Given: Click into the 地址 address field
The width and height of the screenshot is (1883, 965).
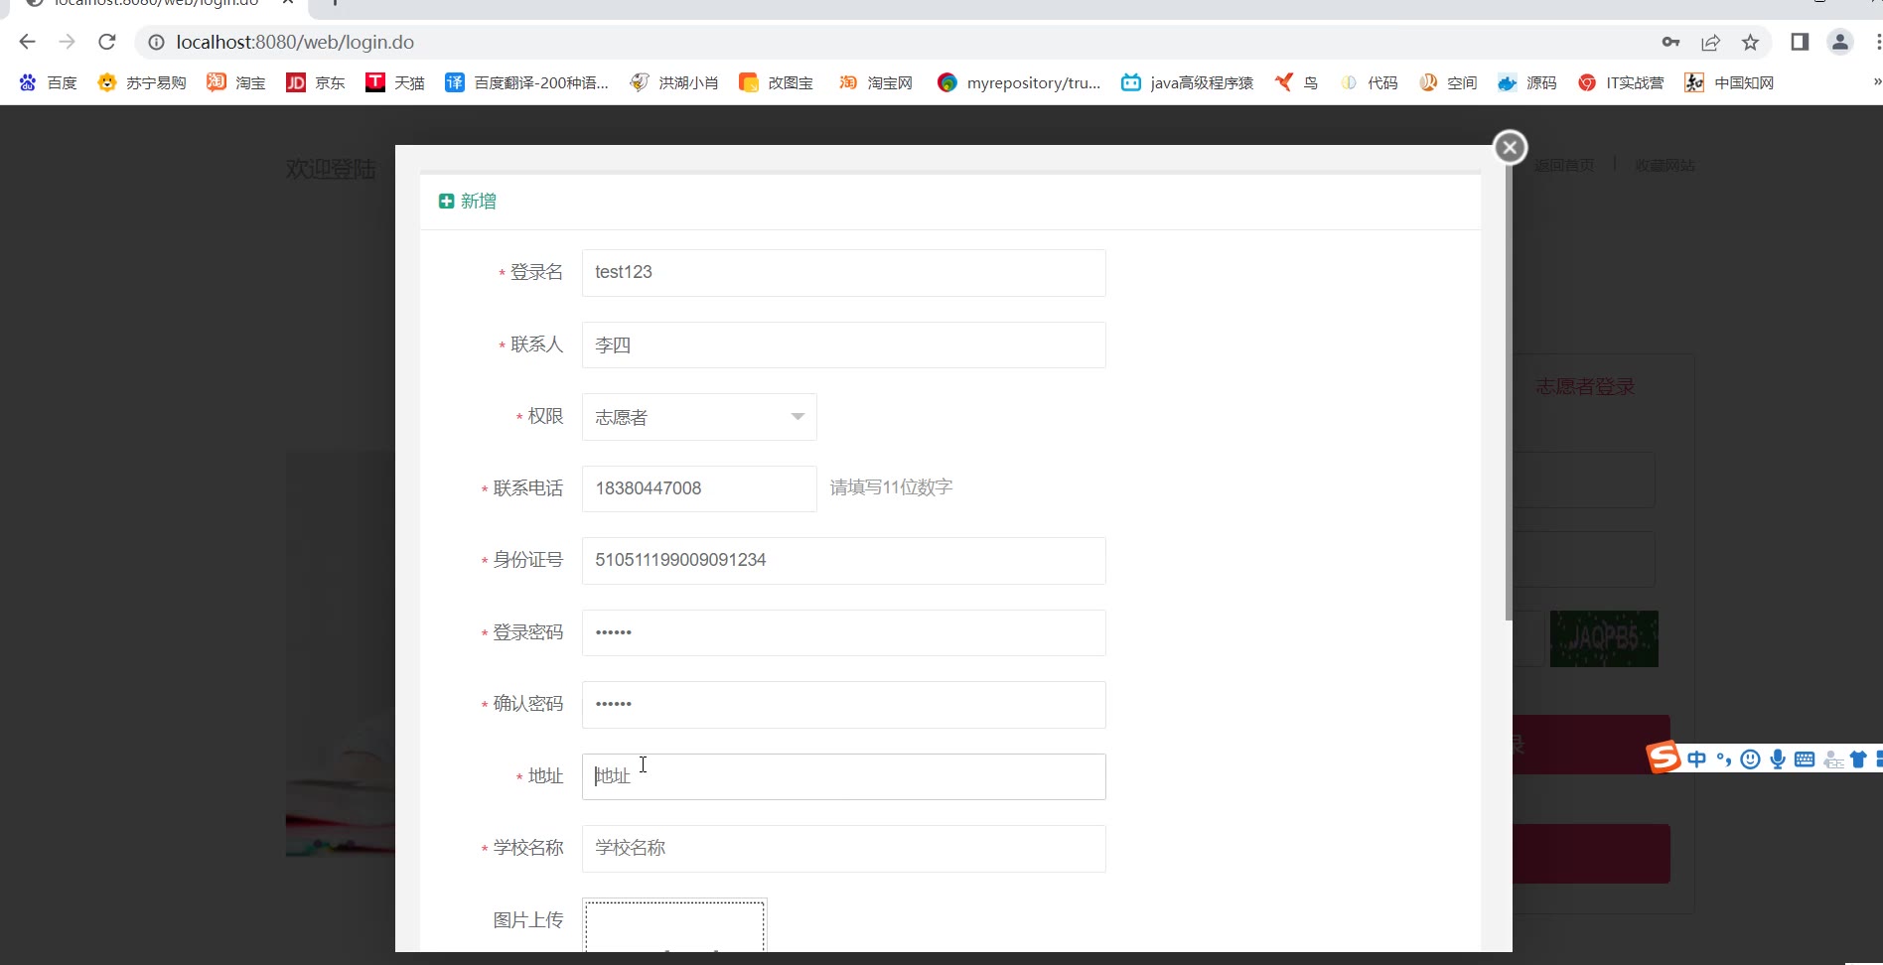Looking at the screenshot, I should click(x=843, y=776).
